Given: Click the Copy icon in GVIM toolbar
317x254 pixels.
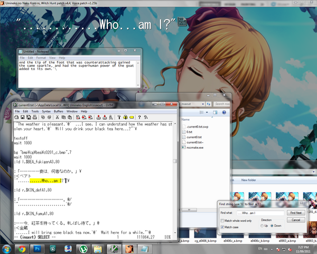Looking at the screenshot, I should [x=63, y=117].
